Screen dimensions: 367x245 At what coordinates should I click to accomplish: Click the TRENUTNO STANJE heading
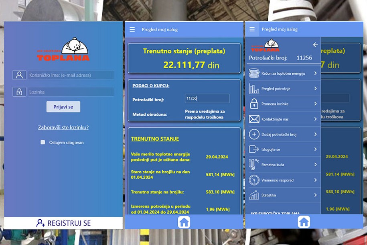tap(155, 139)
